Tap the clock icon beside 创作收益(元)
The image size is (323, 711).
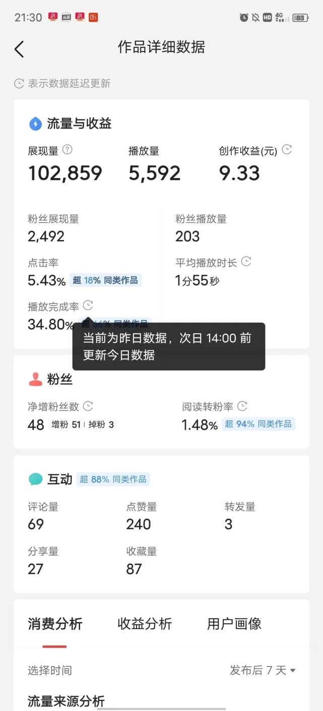(x=287, y=150)
